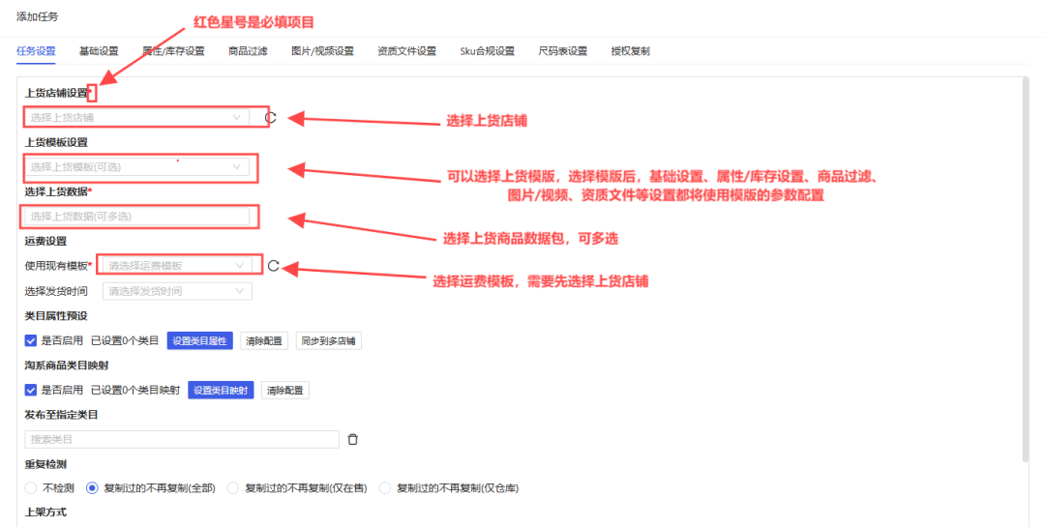The image size is (1045, 527).
Task: Select 复制过的不再复制(仅仓库) radio option
Action: click(x=385, y=488)
